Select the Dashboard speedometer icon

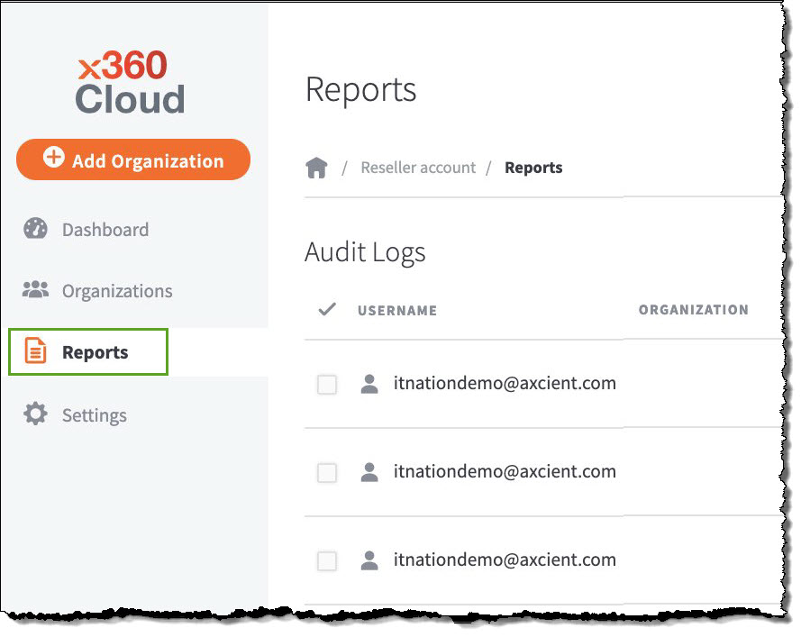(x=34, y=229)
